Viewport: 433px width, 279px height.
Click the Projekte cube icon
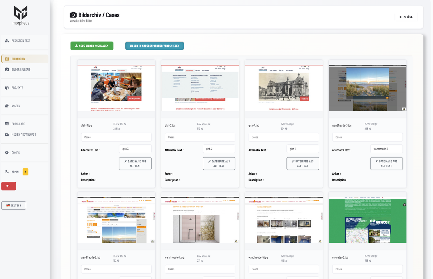(x=7, y=88)
